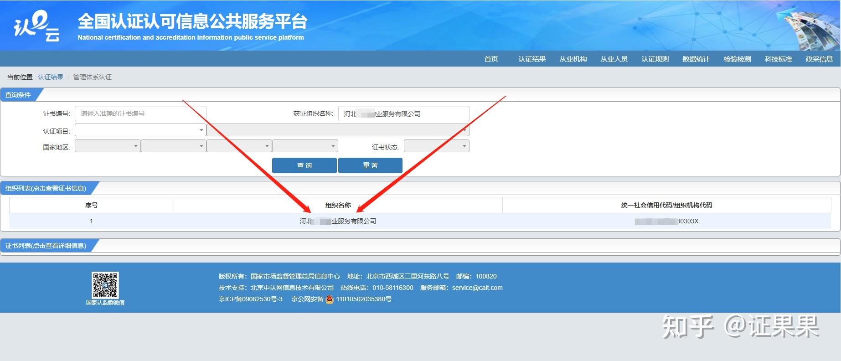
Task: Open the 认证结果 navigation menu
Action: click(x=532, y=59)
